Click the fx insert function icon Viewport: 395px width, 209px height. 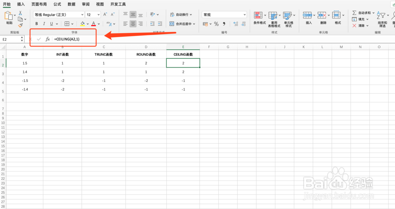tap(48, 39)
